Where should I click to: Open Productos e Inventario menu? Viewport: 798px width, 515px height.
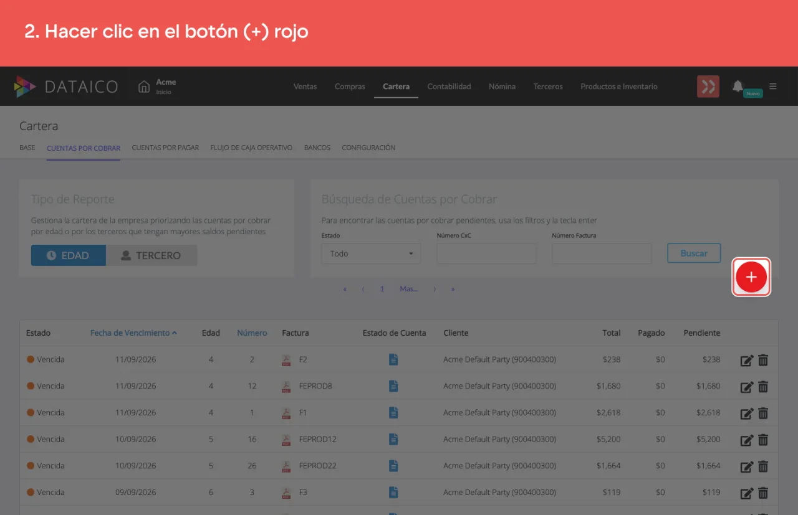(619, 87)
